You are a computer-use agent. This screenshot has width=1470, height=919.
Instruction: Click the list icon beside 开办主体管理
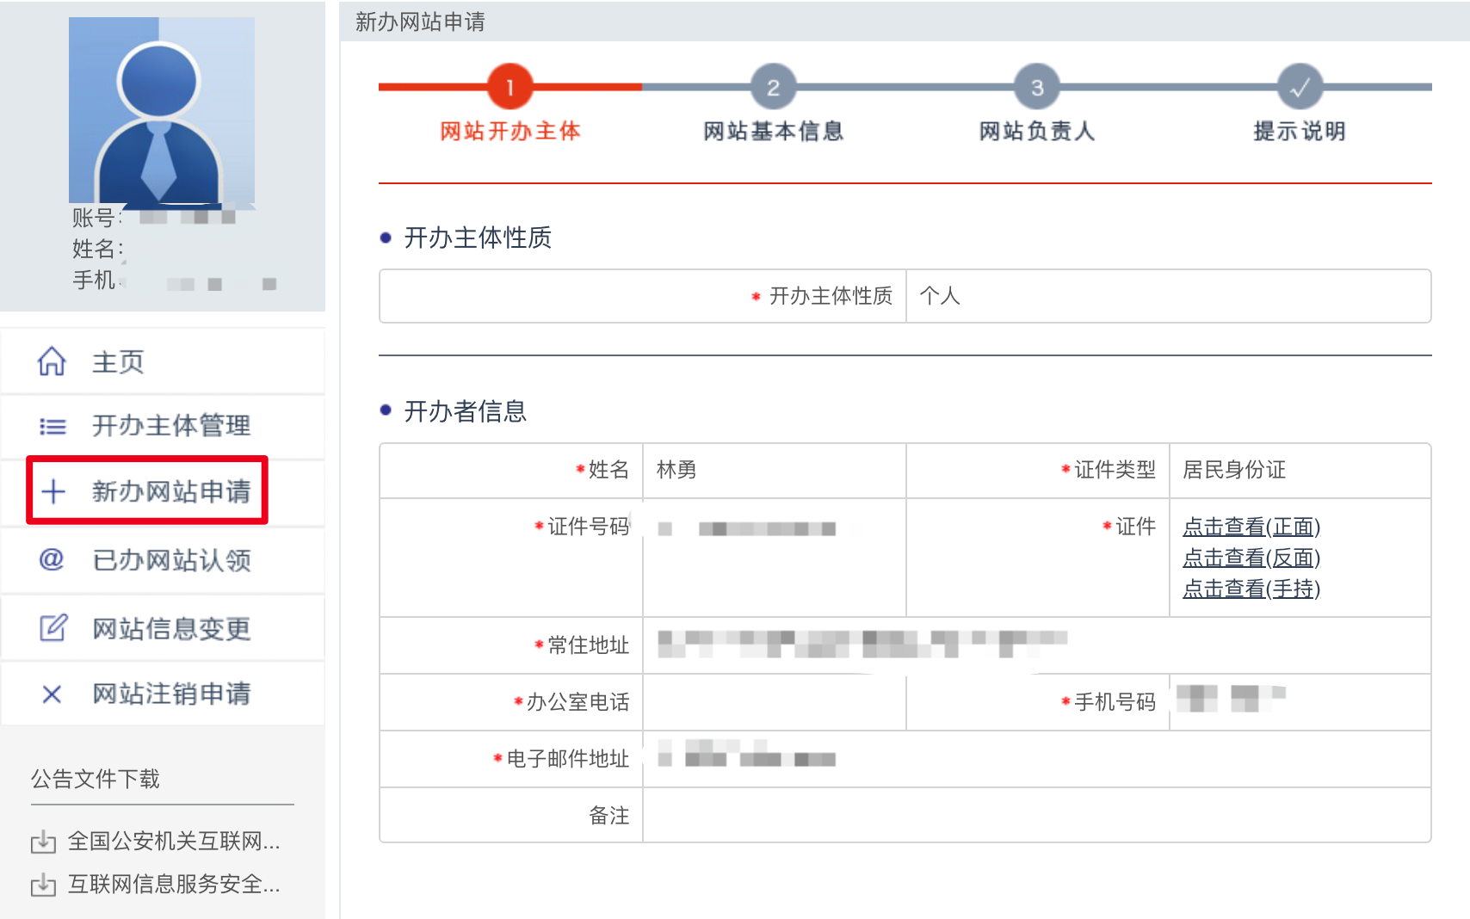pos(52,426)
